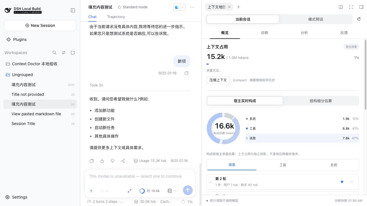
Task: Open the database dropdown in composer
Action: 172,191
